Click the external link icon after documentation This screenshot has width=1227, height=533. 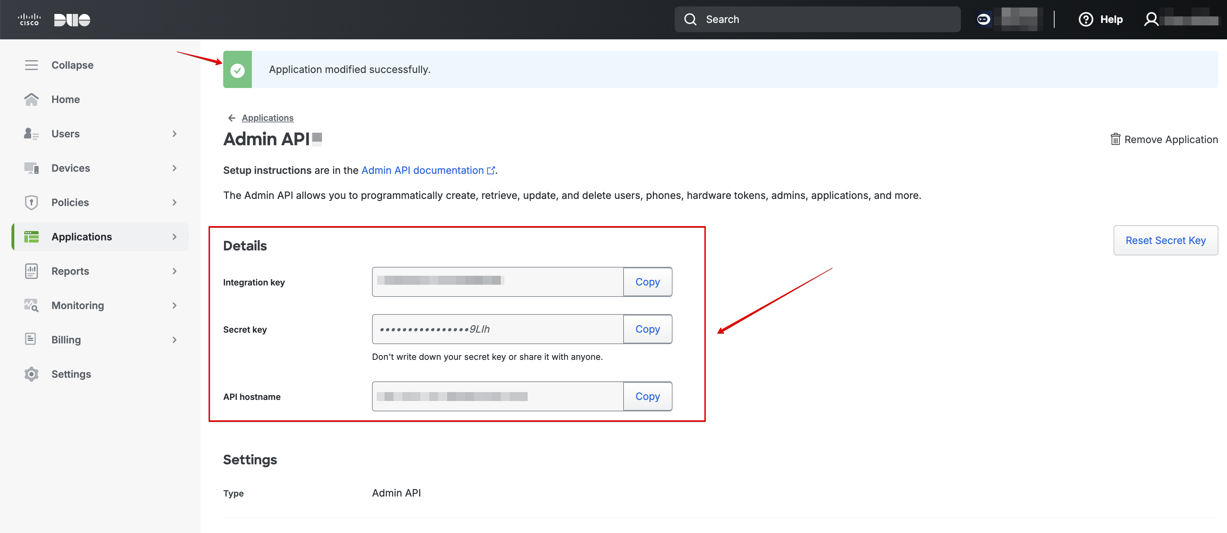pyautogui.click(x=490, y=171)
